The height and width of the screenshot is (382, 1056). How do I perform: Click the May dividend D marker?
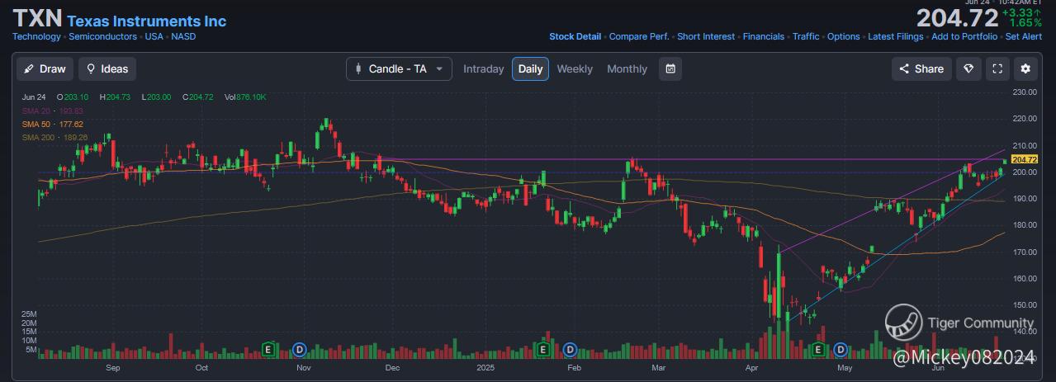(x=841, y=351)
